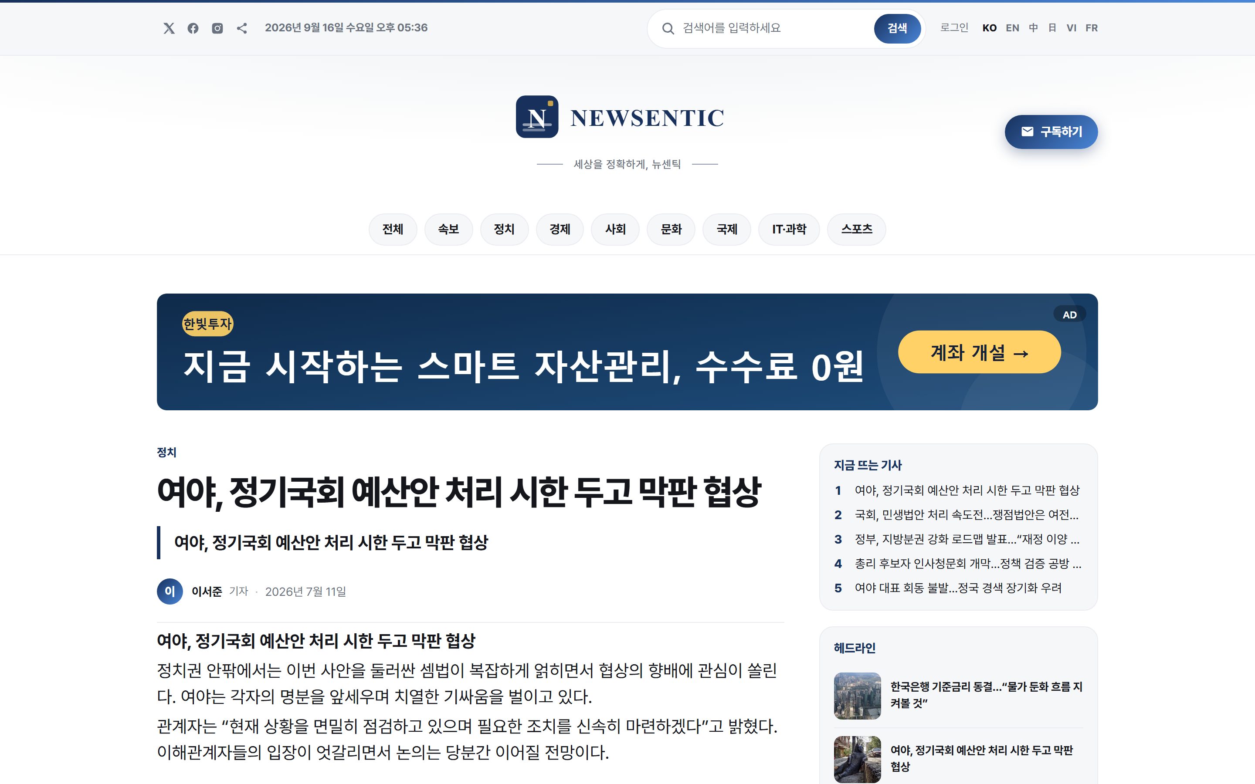The width and height of the screenshot is (1255, 784).
Task: Click the 한빛투자 ad badge
Action: point(207,324)
